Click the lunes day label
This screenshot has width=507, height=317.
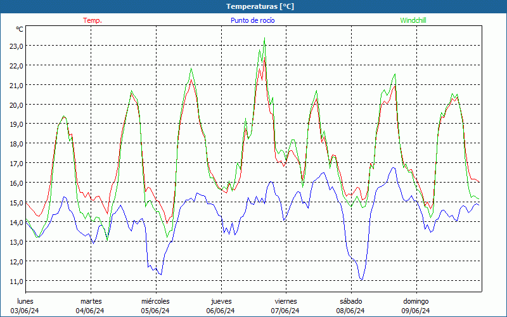(25, 301)
